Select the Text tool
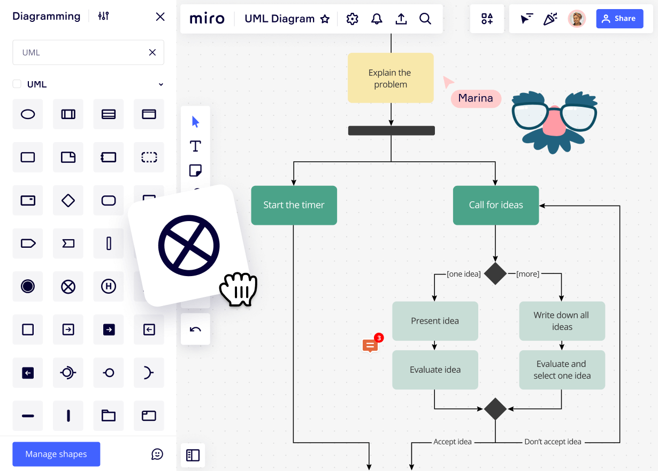Viewport: 658px width, 471px height. tap(195, 145)
